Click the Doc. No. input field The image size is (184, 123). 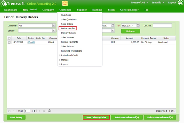pos(162,25)
